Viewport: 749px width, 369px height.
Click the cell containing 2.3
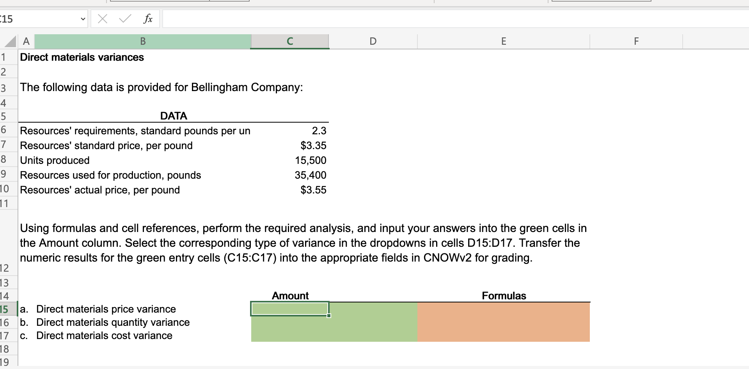click(x=319, y=131)
